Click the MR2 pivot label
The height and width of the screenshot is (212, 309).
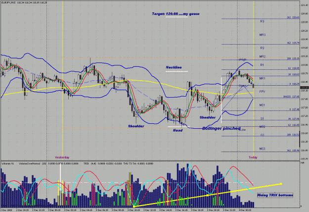click(263, 56)
